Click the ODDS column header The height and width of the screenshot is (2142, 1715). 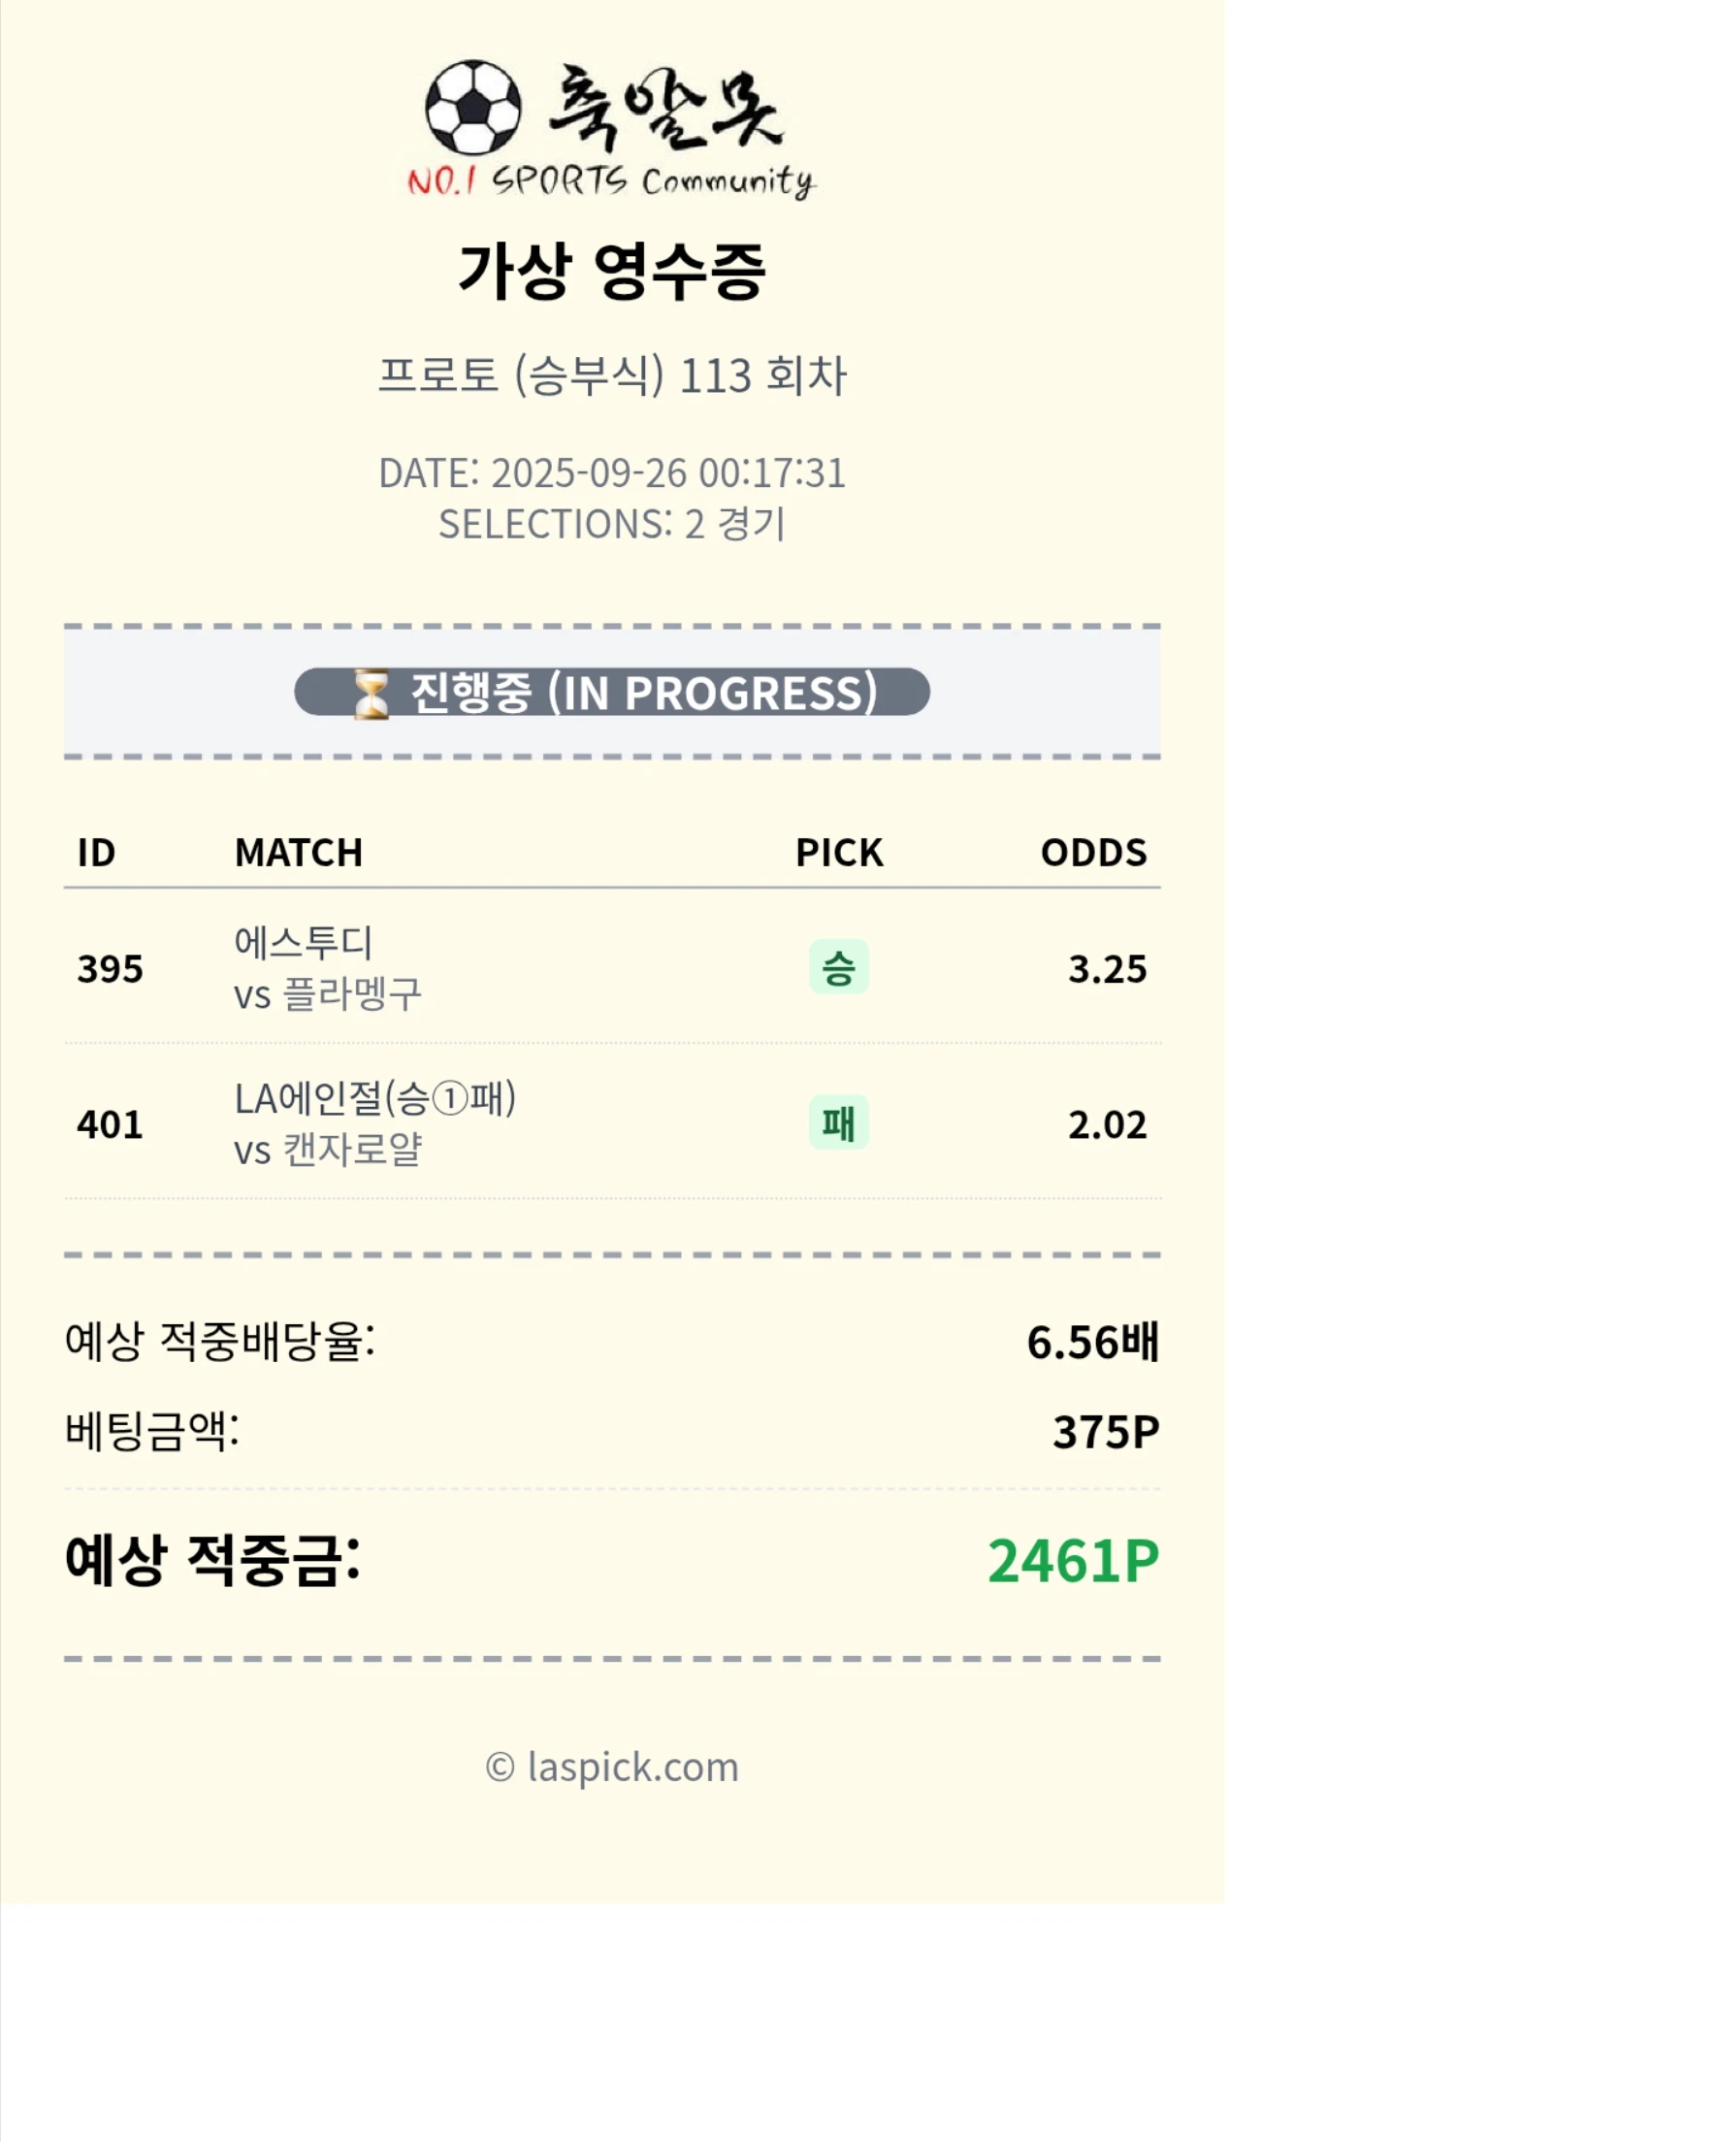(x=1093, y=853)
